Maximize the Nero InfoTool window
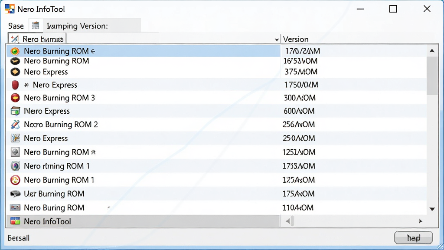This screenshot has width=444, height=250. click(x=393, y=9)
